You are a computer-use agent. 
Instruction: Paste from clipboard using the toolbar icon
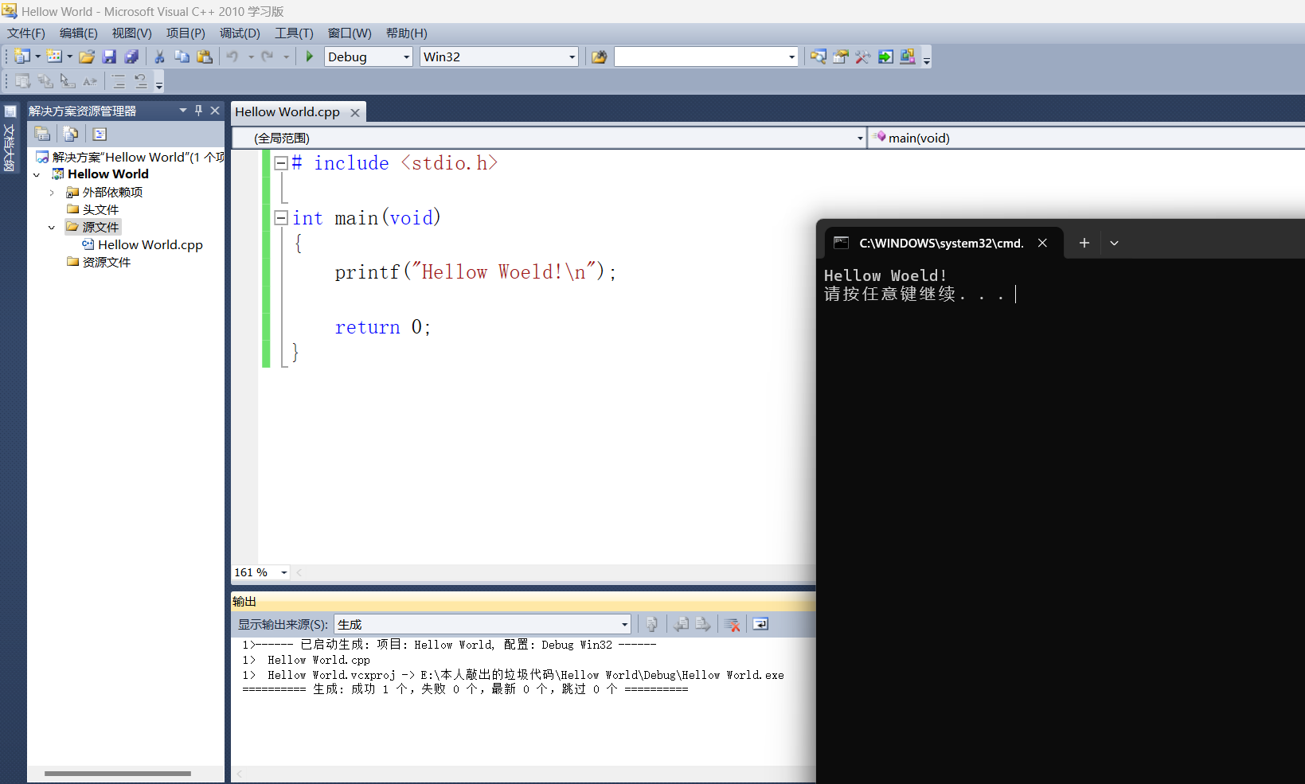click(x=205, y=57)
